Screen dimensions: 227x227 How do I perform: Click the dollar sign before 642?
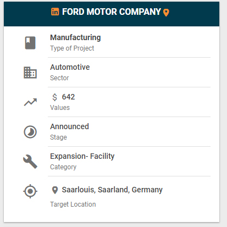click(x=54, y=97)
